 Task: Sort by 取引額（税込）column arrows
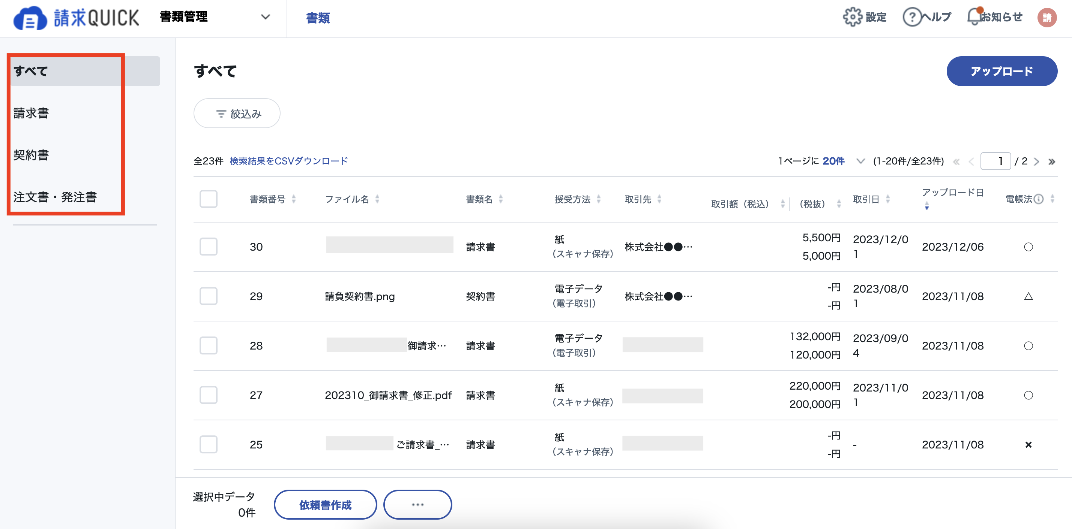click(x=782, y=204)
